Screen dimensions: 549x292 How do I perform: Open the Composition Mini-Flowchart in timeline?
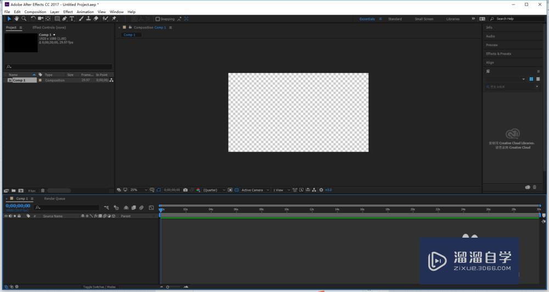point(107,207)
